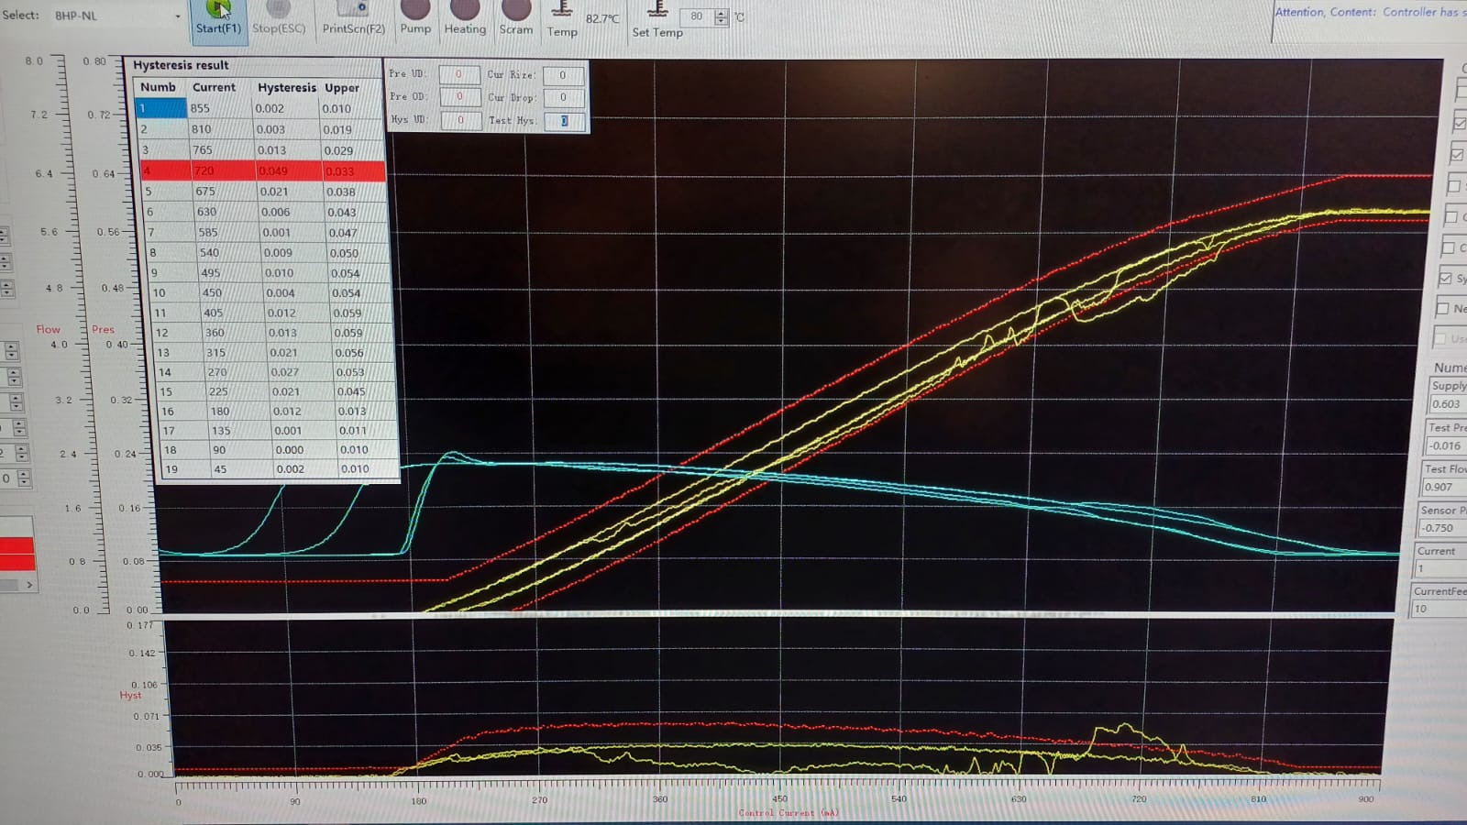Click the Hysteresis cell showing 0.027
This screenshot has height=825, width=1467.
pyautogui.click(x=300, y=372)
